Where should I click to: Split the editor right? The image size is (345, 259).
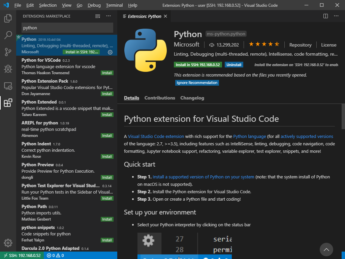[x=326, y=16]
